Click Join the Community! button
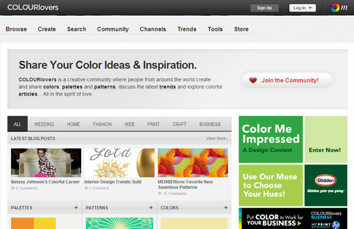The height and width of the screenshot is (229, 354). (x=287, y=80)
